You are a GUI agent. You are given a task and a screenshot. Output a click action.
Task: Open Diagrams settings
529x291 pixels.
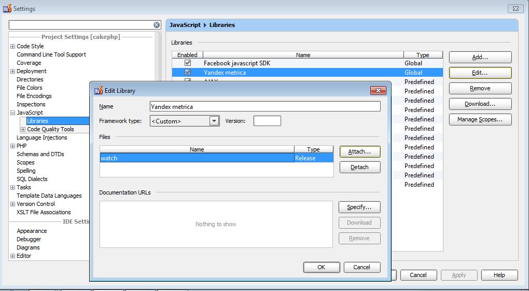[x=28, y=247]
